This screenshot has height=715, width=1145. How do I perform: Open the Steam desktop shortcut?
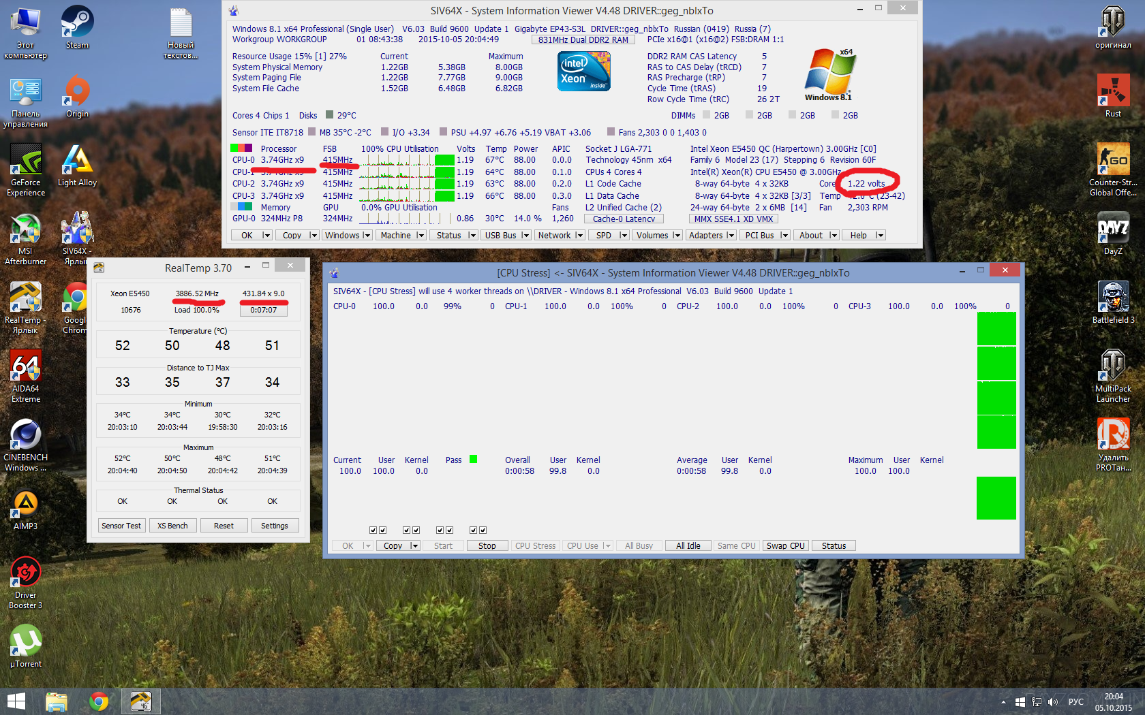pos(77,27)
